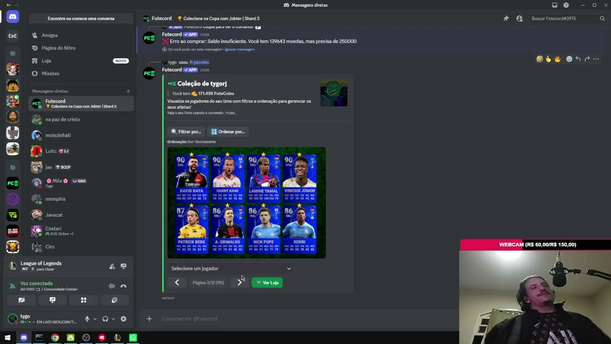This screenshot has height=344, width=611.
Task: Open the molezinhati conversation
Action: click(81, 135)
